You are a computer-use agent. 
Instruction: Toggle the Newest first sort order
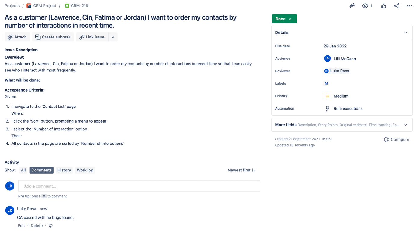point(242,170)
